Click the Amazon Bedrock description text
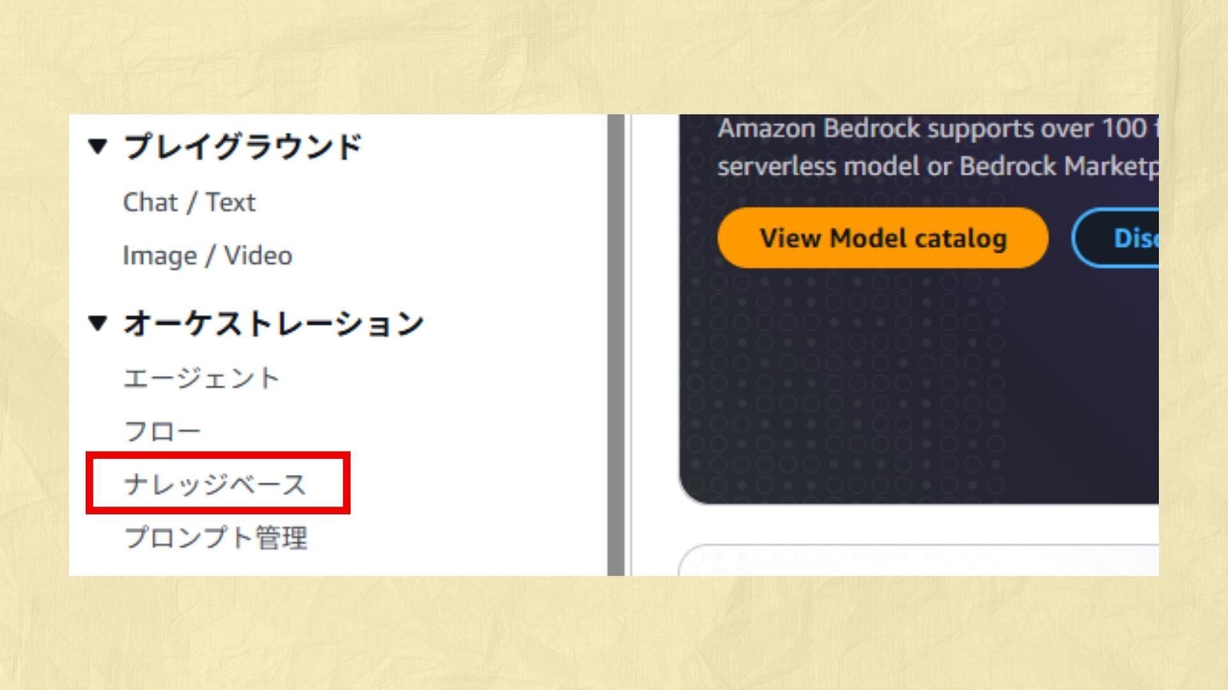The width and height of the screenshot is (1228, 690). coord(938,148)
